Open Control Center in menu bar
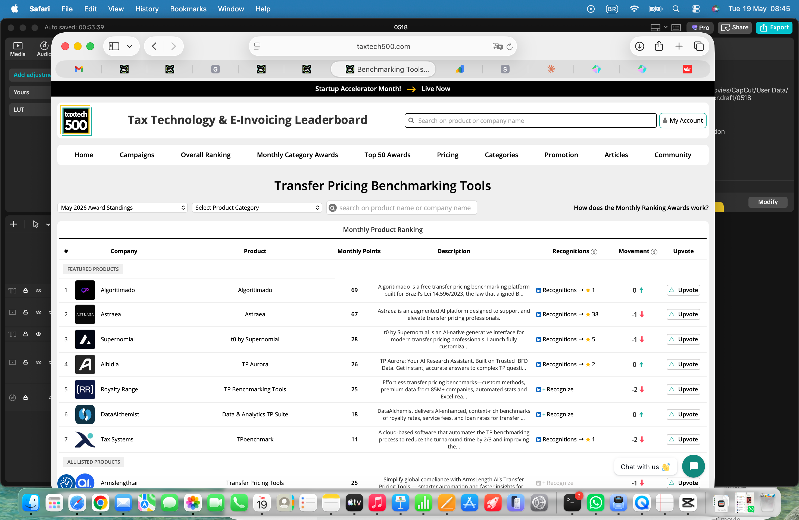 tap(696, 9)
